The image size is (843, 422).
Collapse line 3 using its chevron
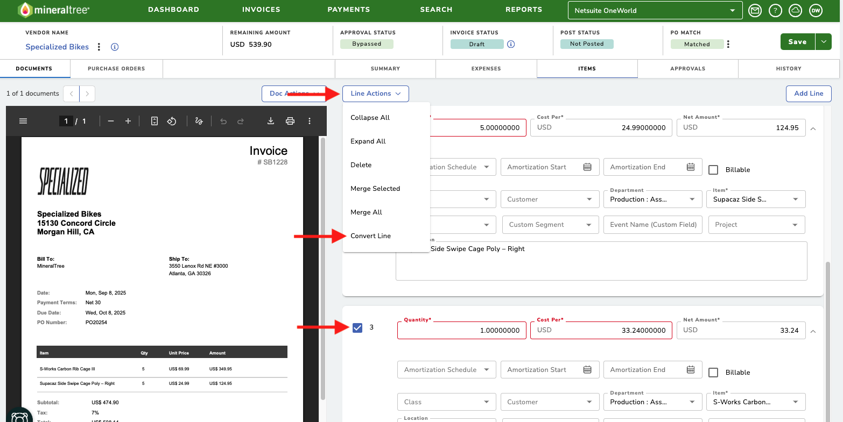[813, 331]
